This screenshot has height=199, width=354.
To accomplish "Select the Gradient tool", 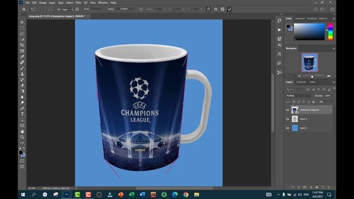I will point(22,91).
